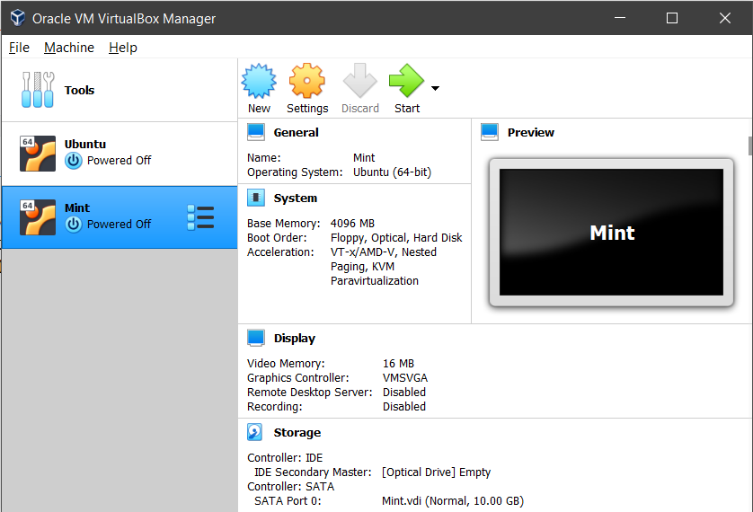The image size is (753, 512).
Task: Click the Preview section icon
Action: pos(490,132)
